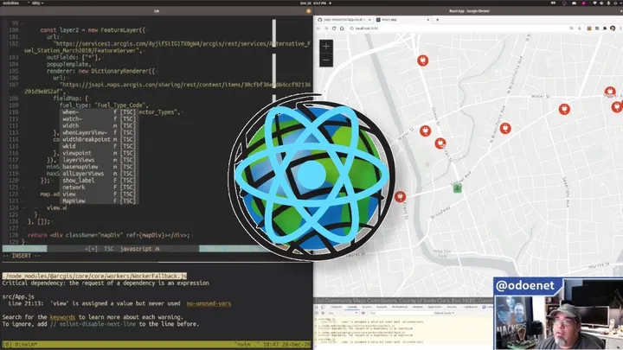This screenshot has width=623, height=350.
Task: Open the Network tab in DevTools
Action: [382, 307]
